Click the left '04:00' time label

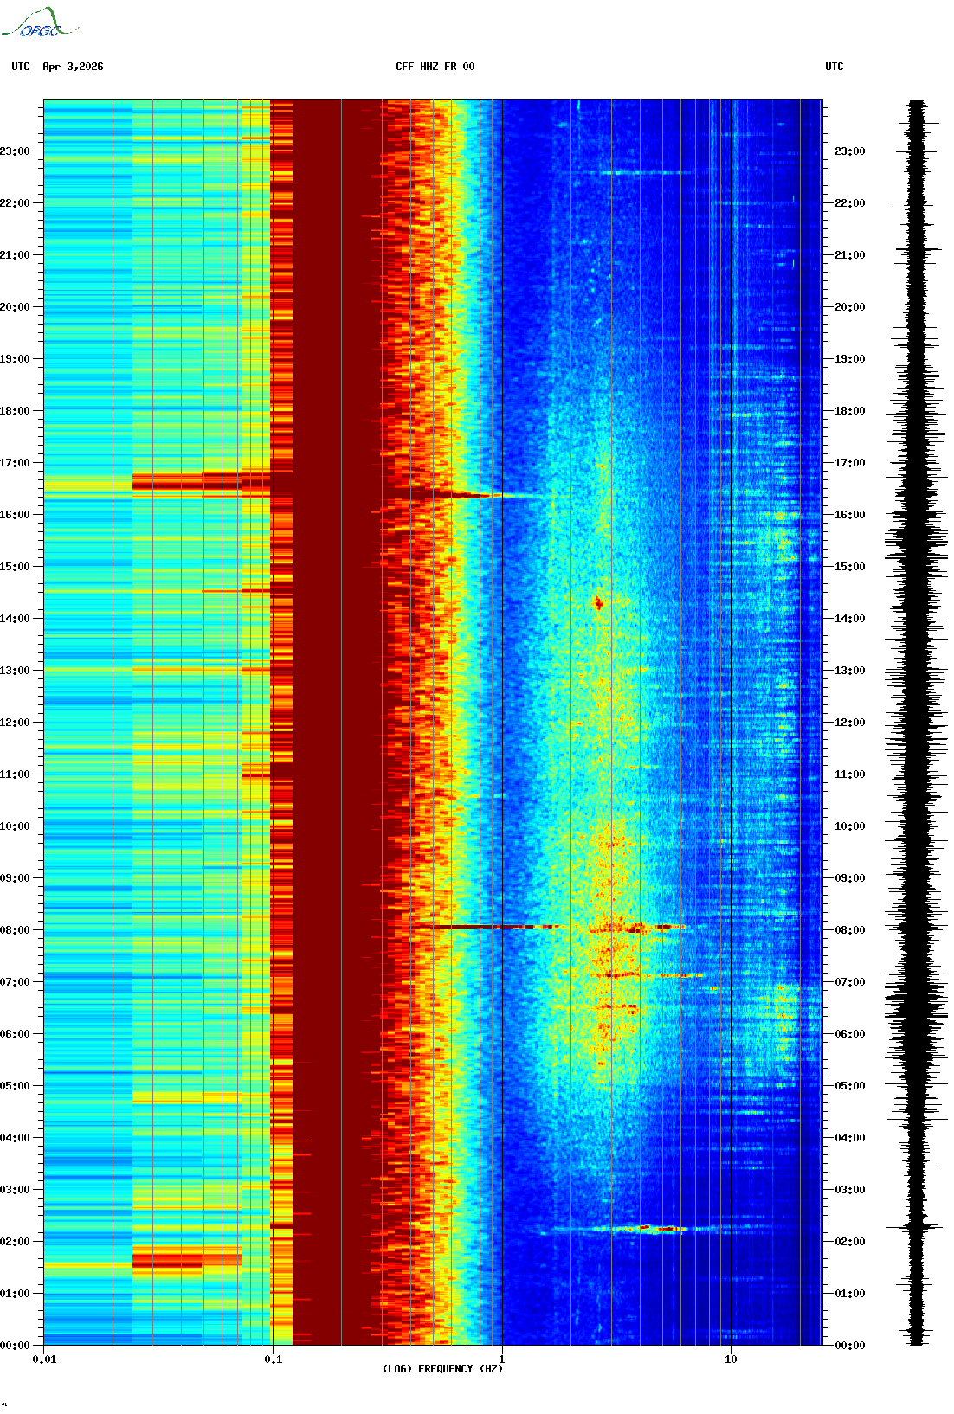(15, 1138)
